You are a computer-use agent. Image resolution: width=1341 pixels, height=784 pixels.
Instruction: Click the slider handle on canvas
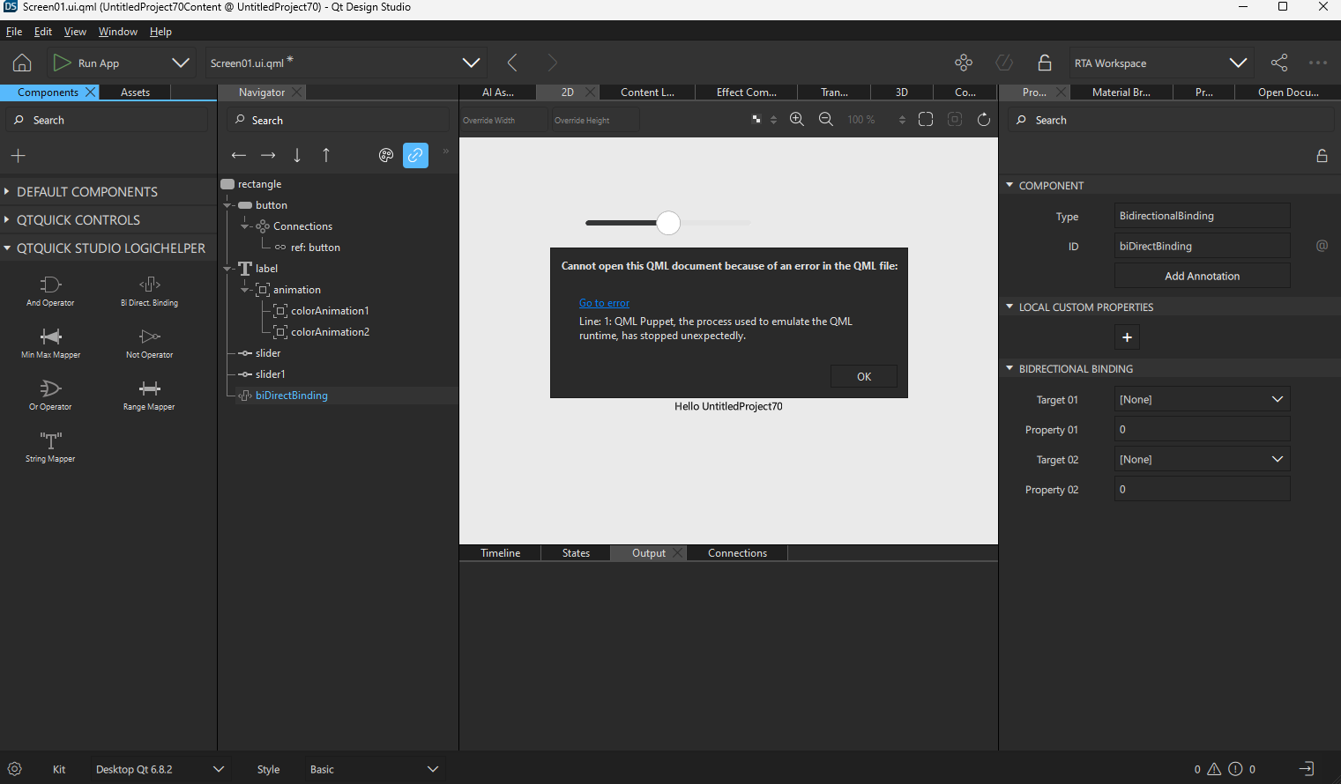(668, 223)
